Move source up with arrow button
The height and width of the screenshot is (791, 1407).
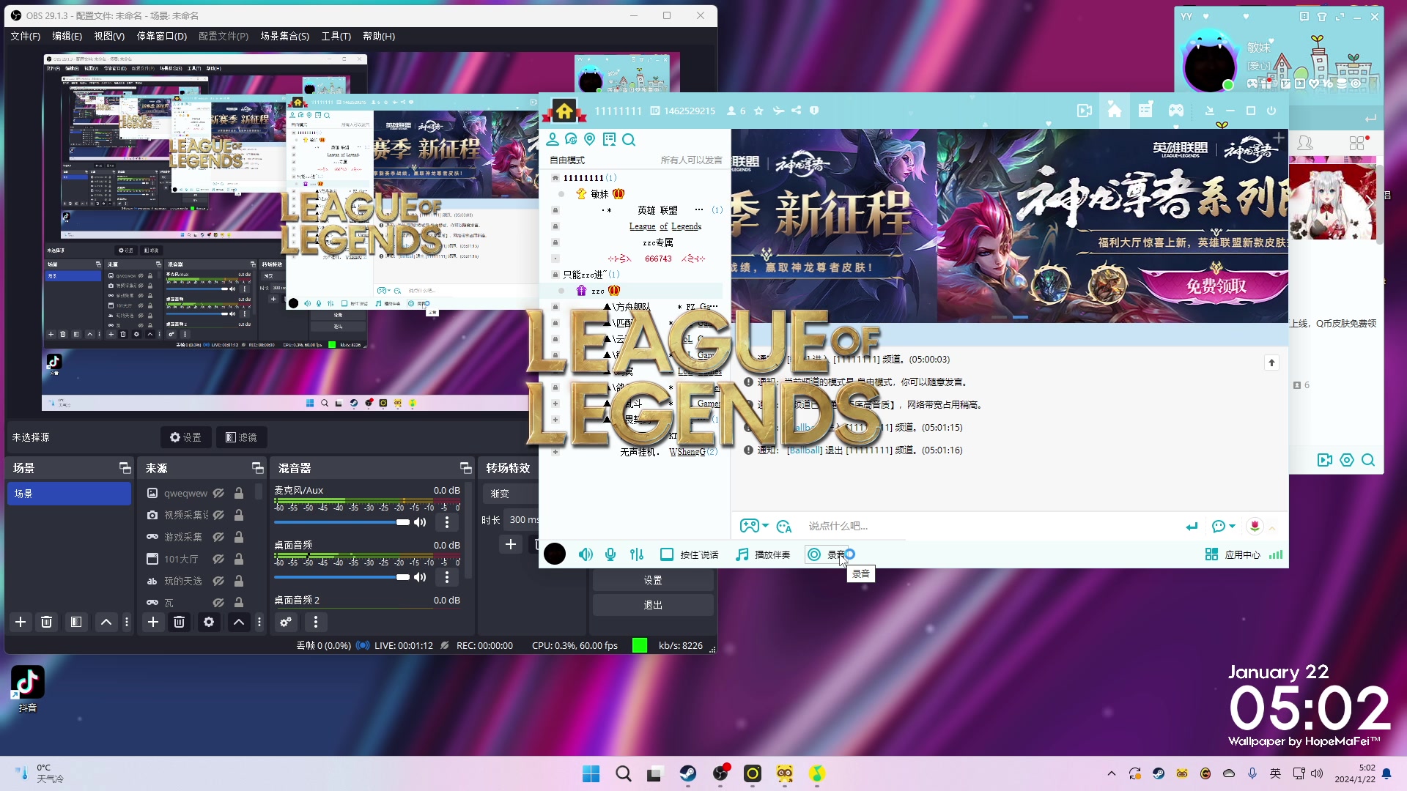tap(239, 622)
